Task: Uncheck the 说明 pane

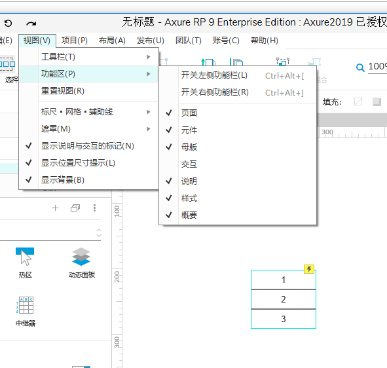Action: pyautogui.click(x=238, y=181)
